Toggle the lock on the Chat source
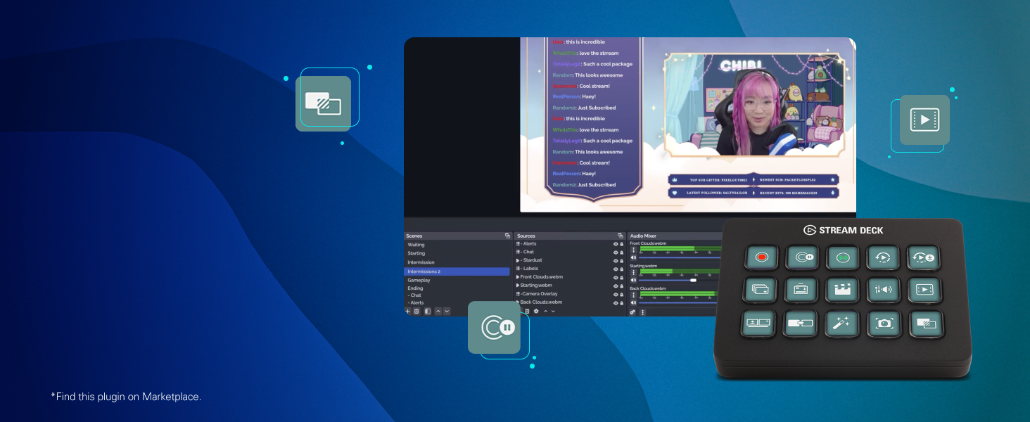This screenshot has height=422, width=1030. pos(622,252)
